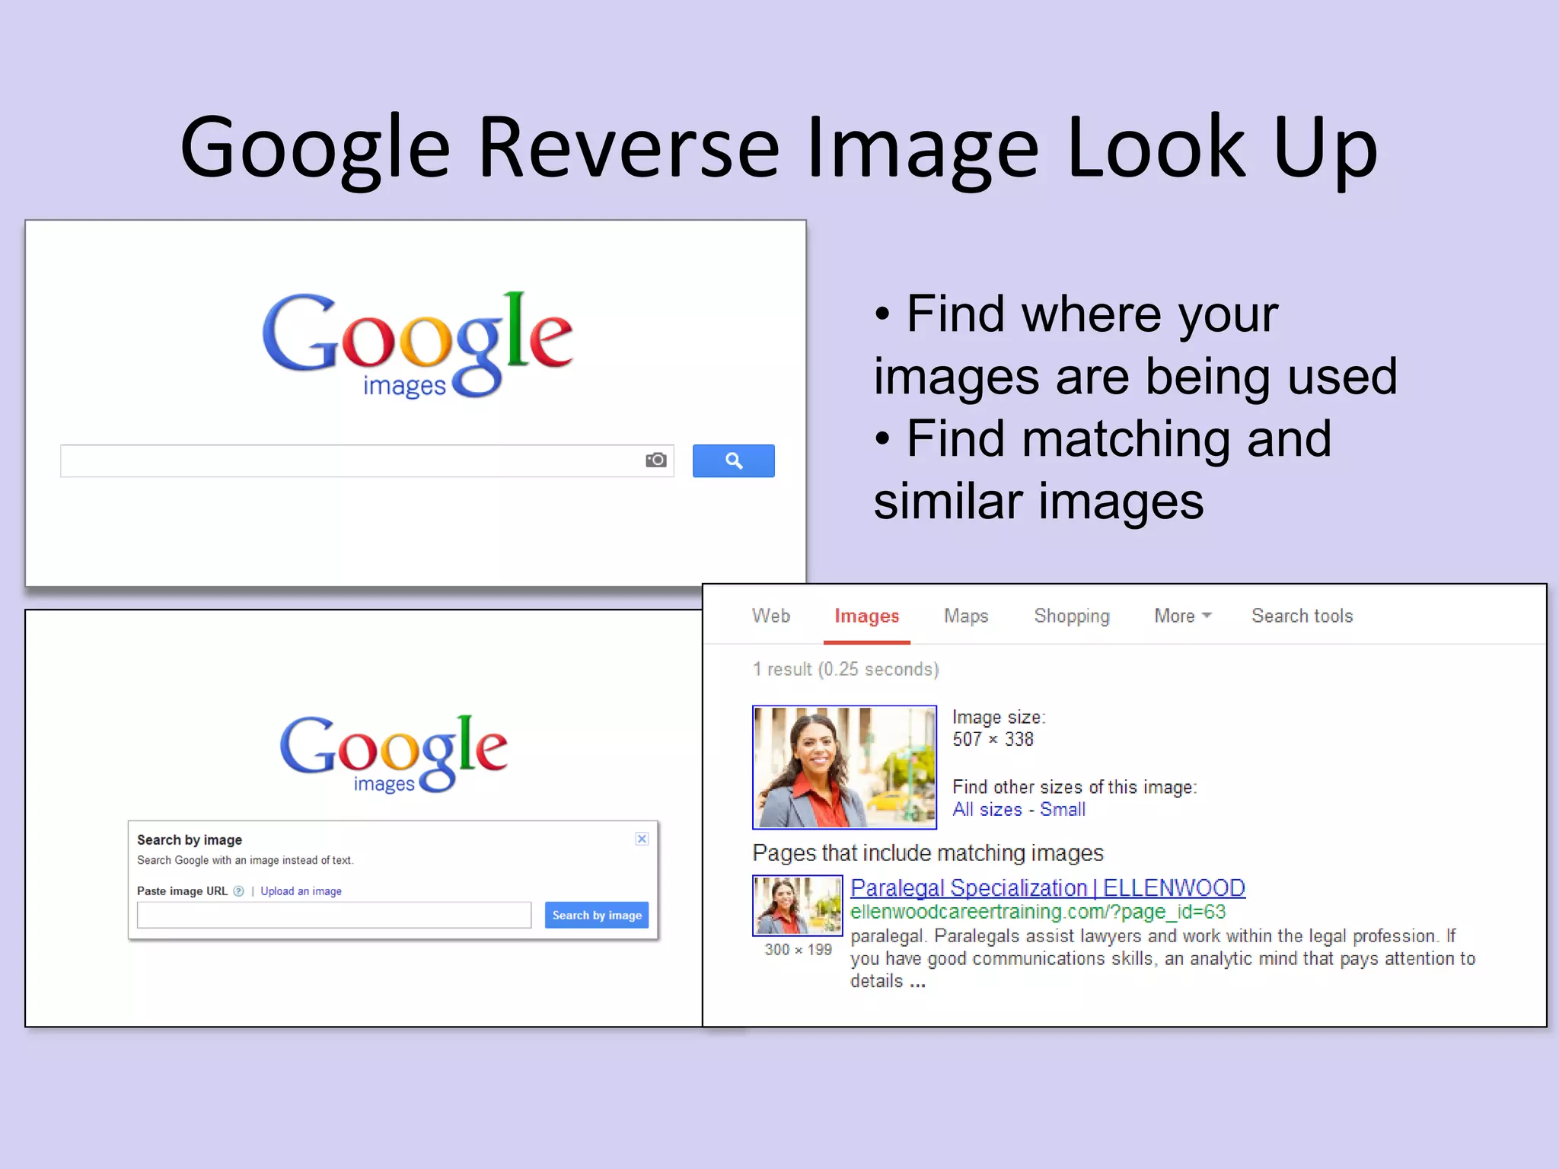Screen dimensions: 1559x1169
Task: Click the camera icon in search box
Action: 655,460
